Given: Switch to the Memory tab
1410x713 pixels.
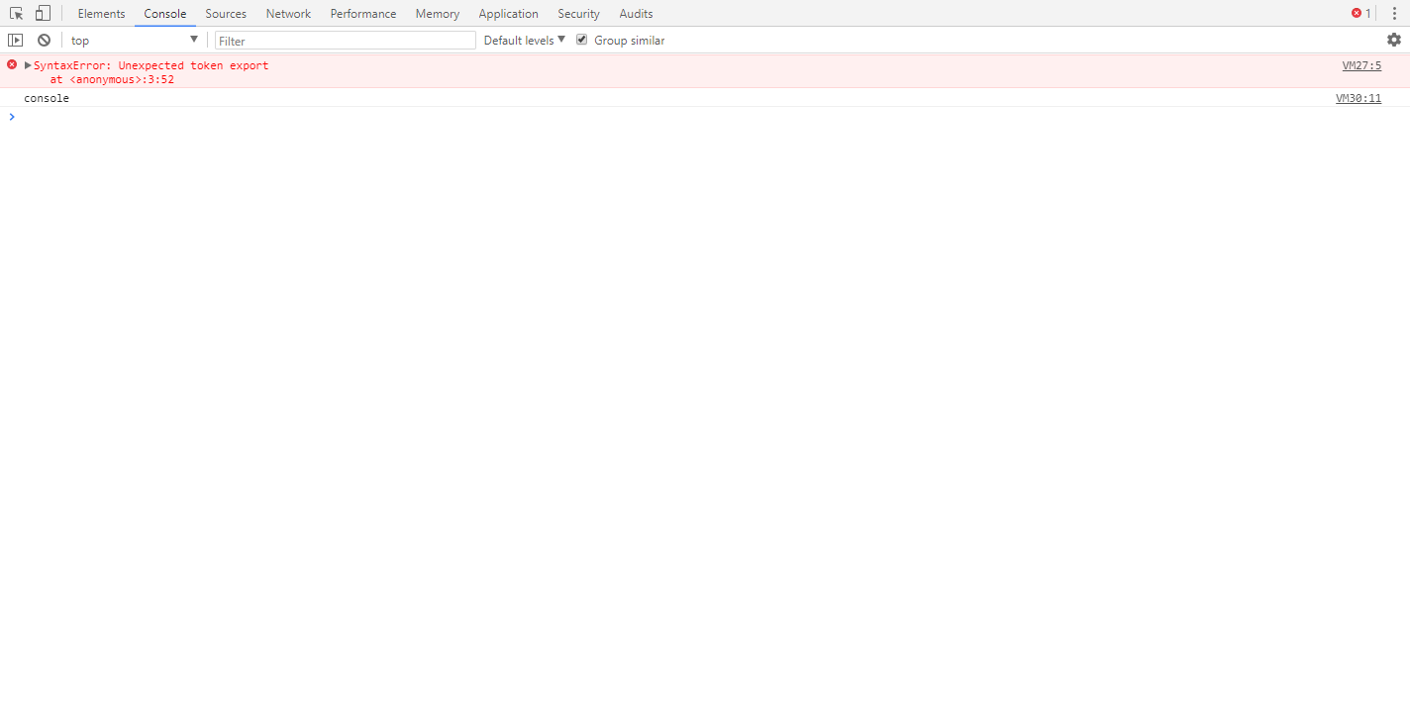Looking at the screenshot, I should pyautogui.click(x=438, y=13).
